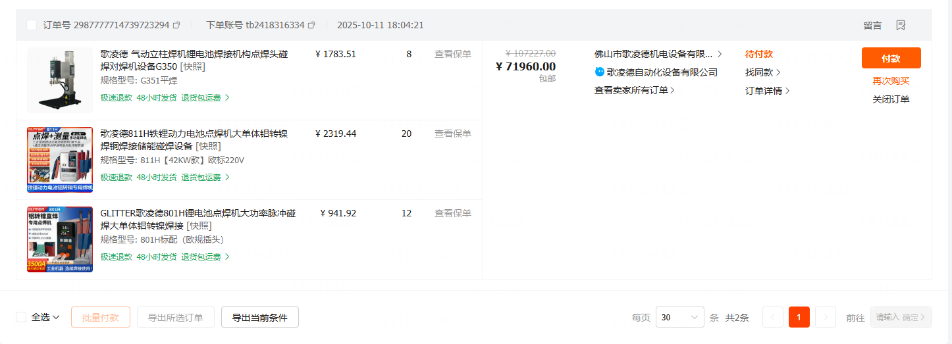Image resolution: width=952 pixels, height=344 pixels.
Task: Expand service tags arrow on 801H item
Action: point(228,257)
